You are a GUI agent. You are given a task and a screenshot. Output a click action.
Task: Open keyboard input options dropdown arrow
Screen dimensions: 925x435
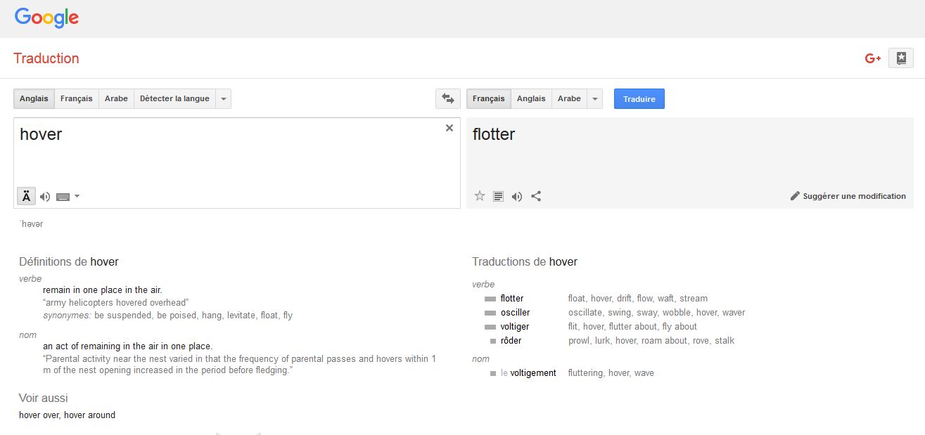[77, 197]
